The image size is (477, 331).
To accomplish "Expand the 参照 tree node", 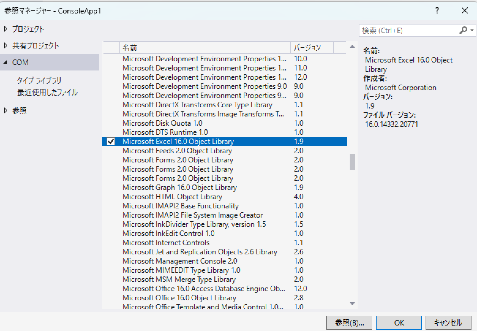I will tap(6, 110).
